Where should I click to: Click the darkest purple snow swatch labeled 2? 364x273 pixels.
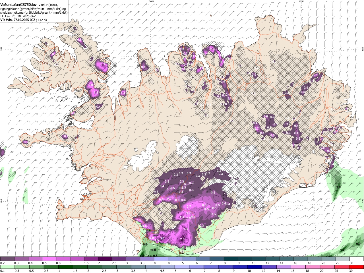(105, 259)
